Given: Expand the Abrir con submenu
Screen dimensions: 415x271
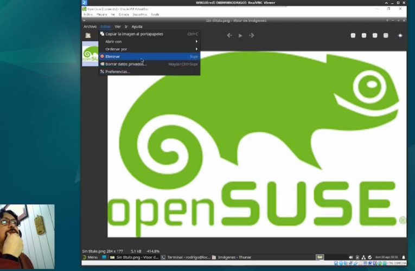Looking at the screenshot, I should coord(149,42).
